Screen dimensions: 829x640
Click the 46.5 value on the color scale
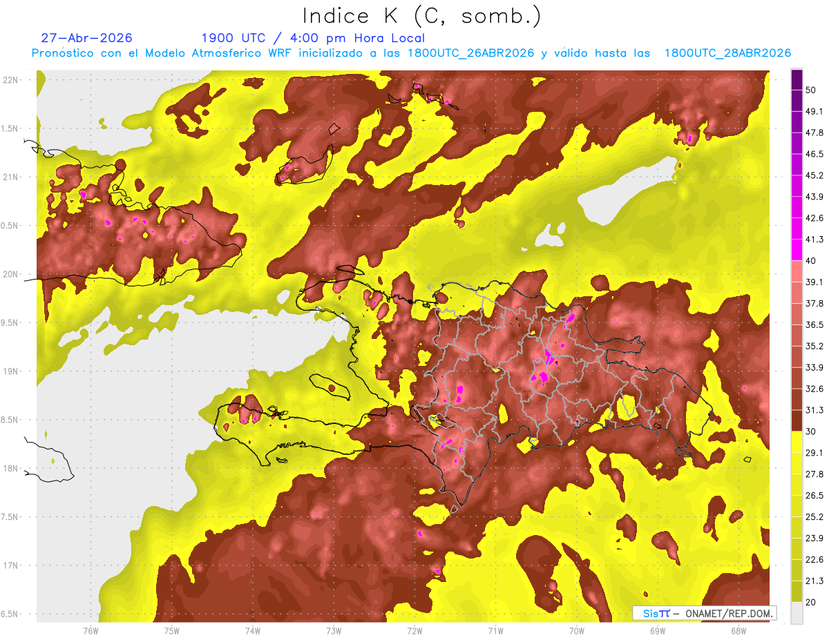pos(814,154)
